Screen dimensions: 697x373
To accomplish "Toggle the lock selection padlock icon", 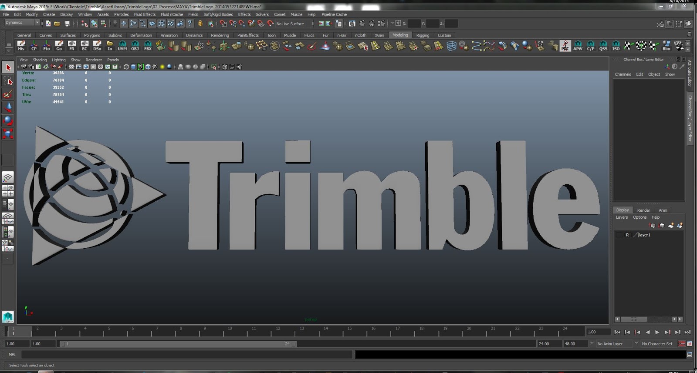I will point(200,23).
